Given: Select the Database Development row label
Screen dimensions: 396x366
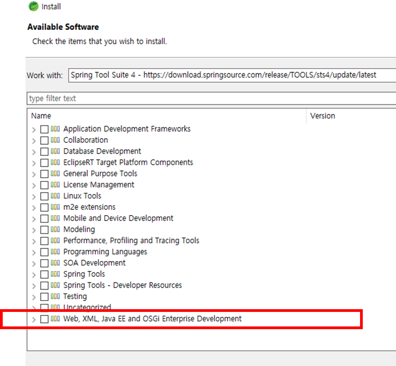Looking at the screenshot, I should (x=102, y=151).
